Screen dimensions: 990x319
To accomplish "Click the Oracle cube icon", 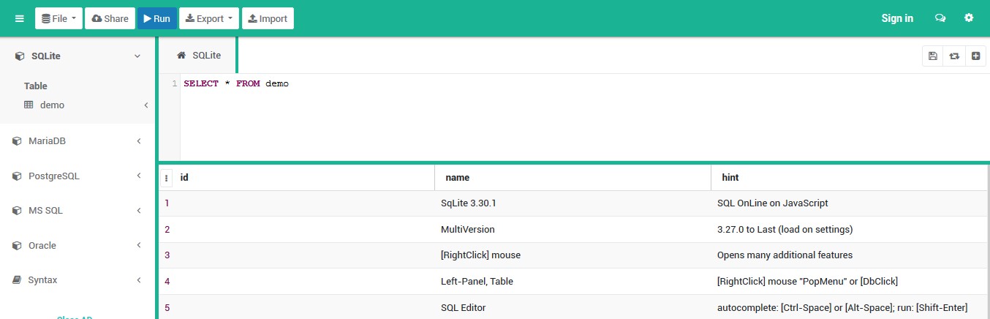I will point(18,245).
